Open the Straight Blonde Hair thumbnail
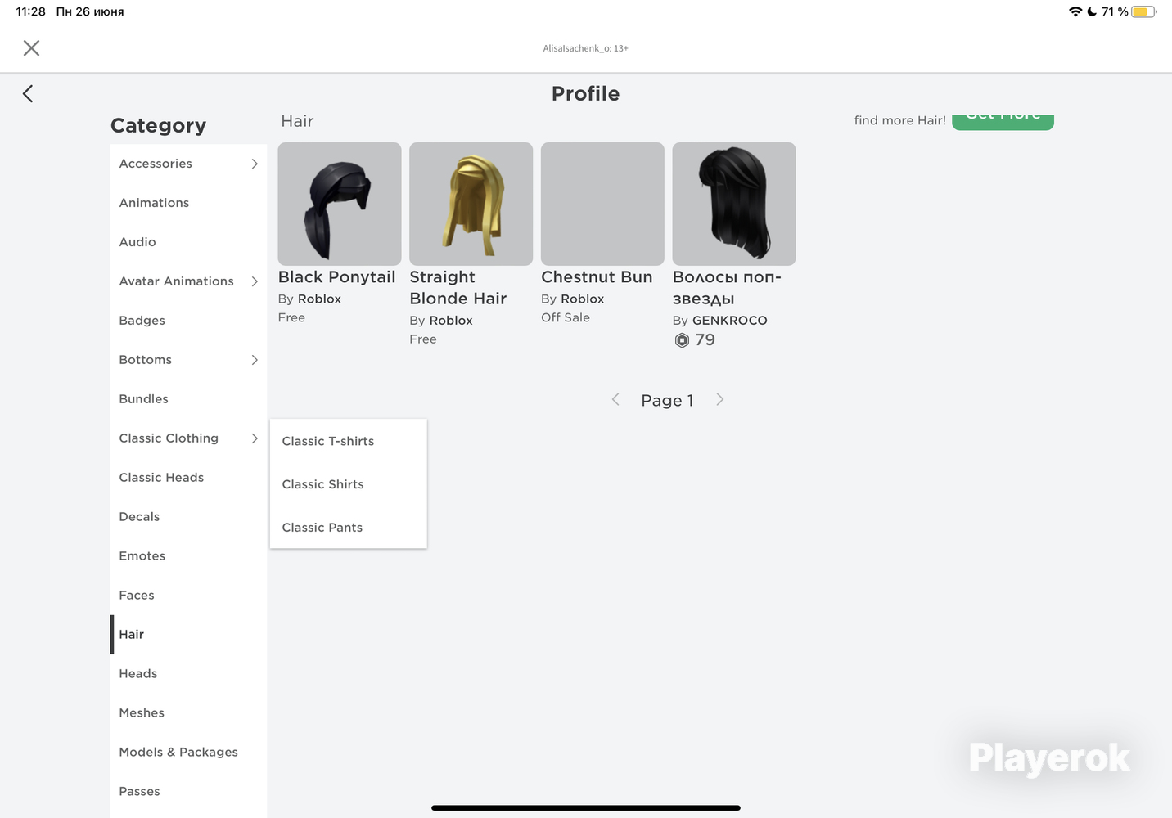Screen dimensions: 1172x818 point(471,204)
